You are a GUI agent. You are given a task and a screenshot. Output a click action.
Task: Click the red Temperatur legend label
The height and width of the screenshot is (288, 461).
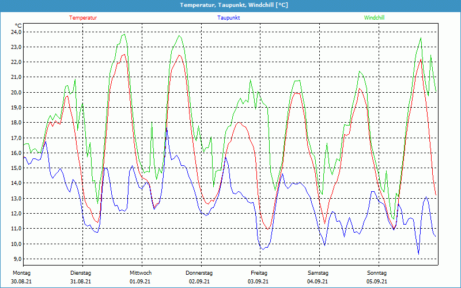click(x=83, y=18)
